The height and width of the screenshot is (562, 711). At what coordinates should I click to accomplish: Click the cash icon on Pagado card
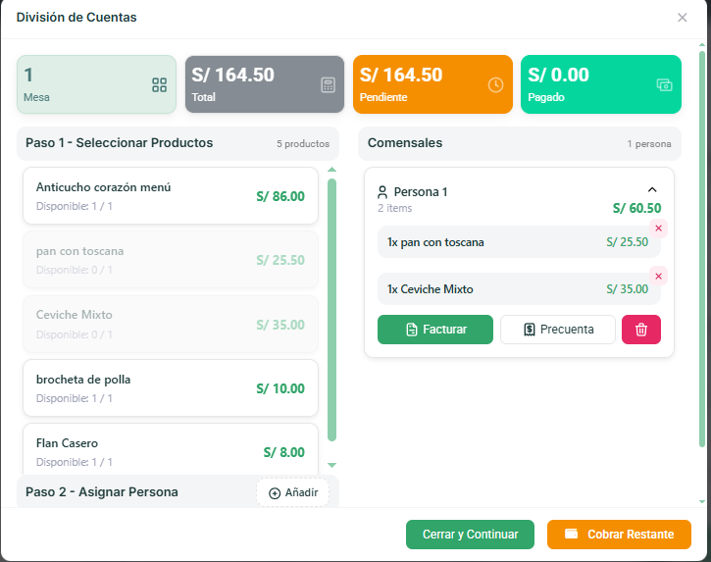[664, 84]
